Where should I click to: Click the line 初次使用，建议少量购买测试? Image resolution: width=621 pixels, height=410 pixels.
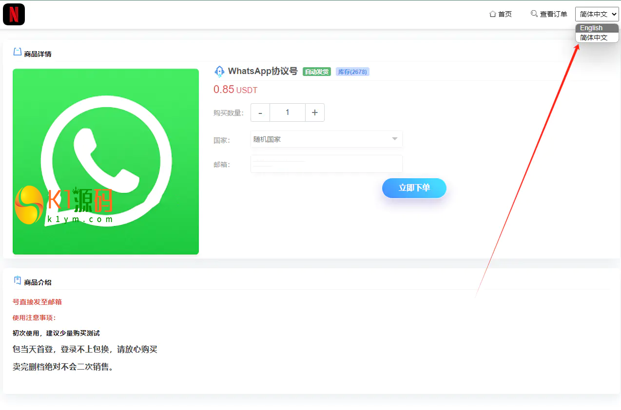[56, 333]
